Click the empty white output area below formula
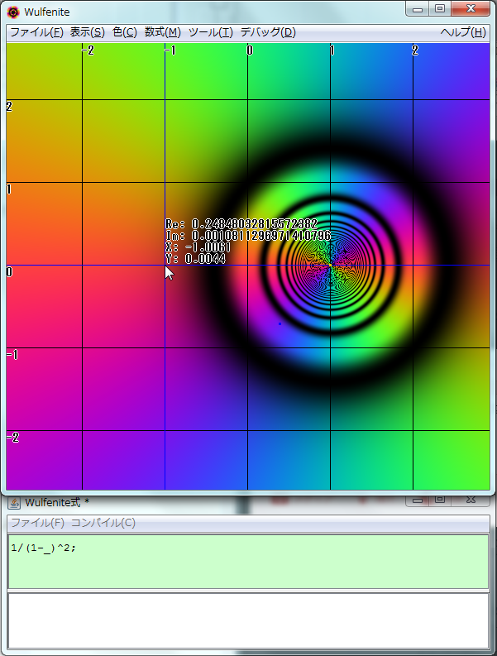The image size is (497, 656). pyautogui.click(x=248, y=620)
